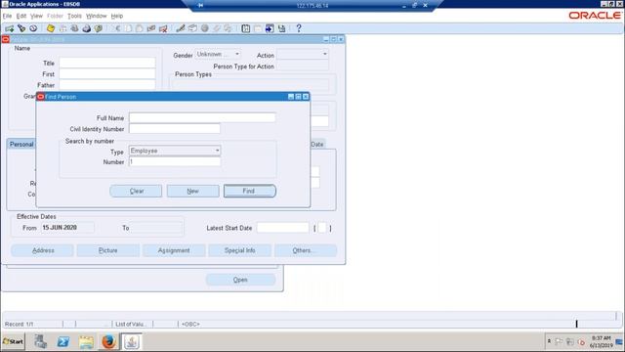
Task: Click into the Full Name field
Action: (x=202, y=117)
